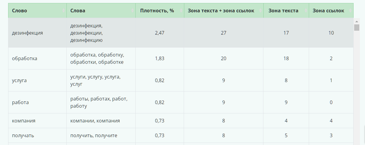Sort by Зона текста + зона ссылок header
The height and width of the screenshot is (145, 365).
point(224,11)
